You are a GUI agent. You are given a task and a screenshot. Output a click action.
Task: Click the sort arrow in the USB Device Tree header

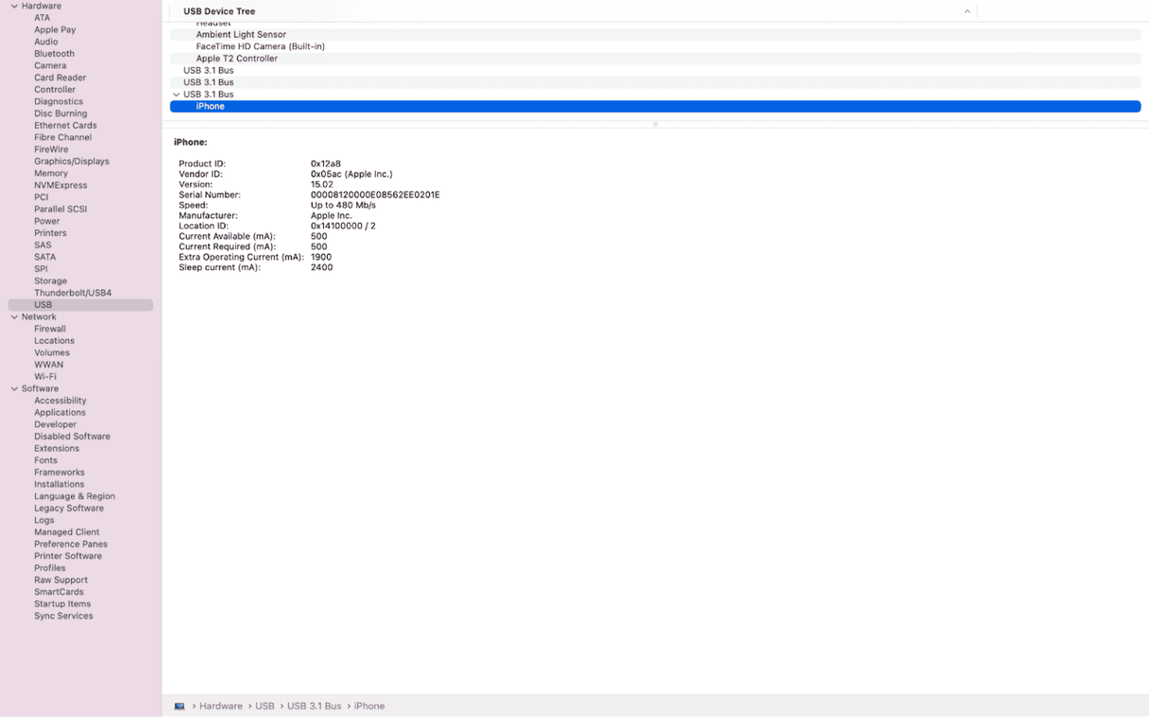click(967, 11)
